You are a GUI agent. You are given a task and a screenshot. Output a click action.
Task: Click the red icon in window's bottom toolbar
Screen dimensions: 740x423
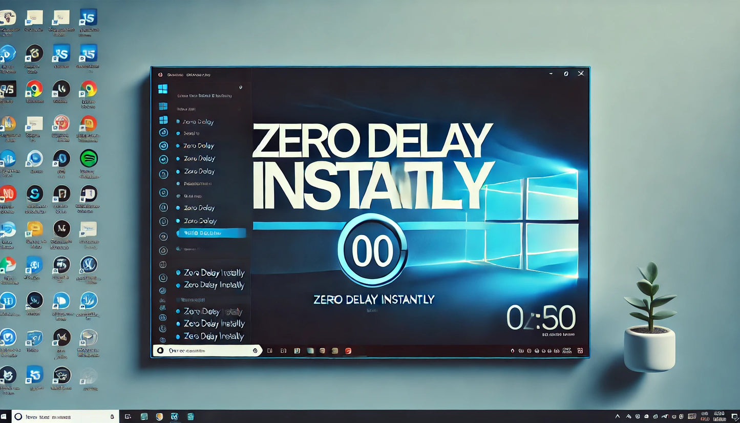point(348,351)
